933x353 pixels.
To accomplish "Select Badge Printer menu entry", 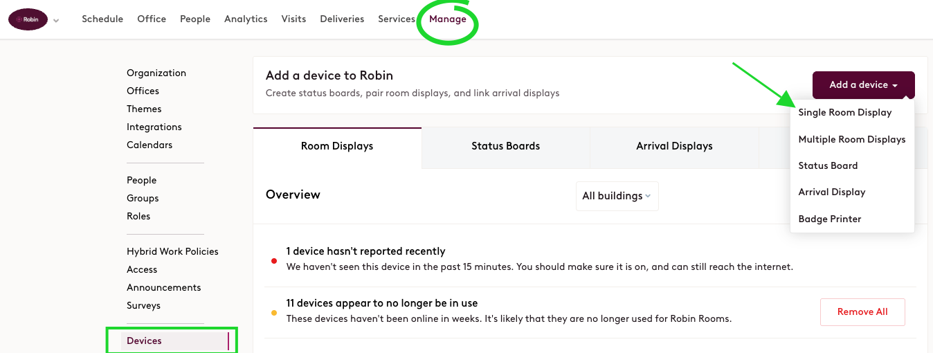I will [829, 219].
